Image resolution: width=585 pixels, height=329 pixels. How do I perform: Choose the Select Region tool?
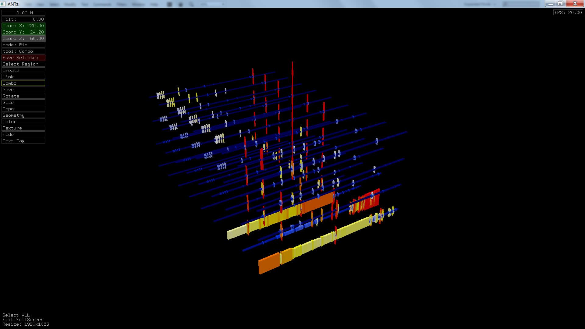(23, 64)
